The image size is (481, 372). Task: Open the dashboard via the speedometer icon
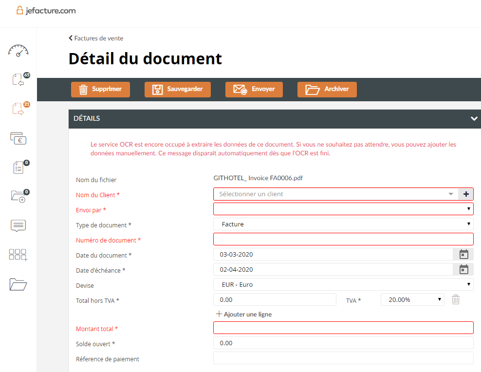(x=18, y=51)
